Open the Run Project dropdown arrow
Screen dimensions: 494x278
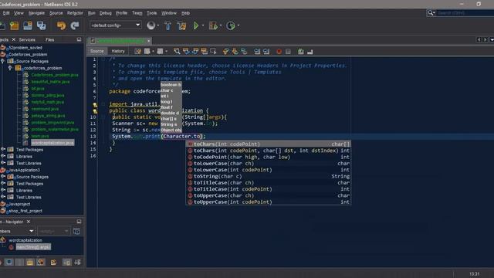(x=202, y=25)
